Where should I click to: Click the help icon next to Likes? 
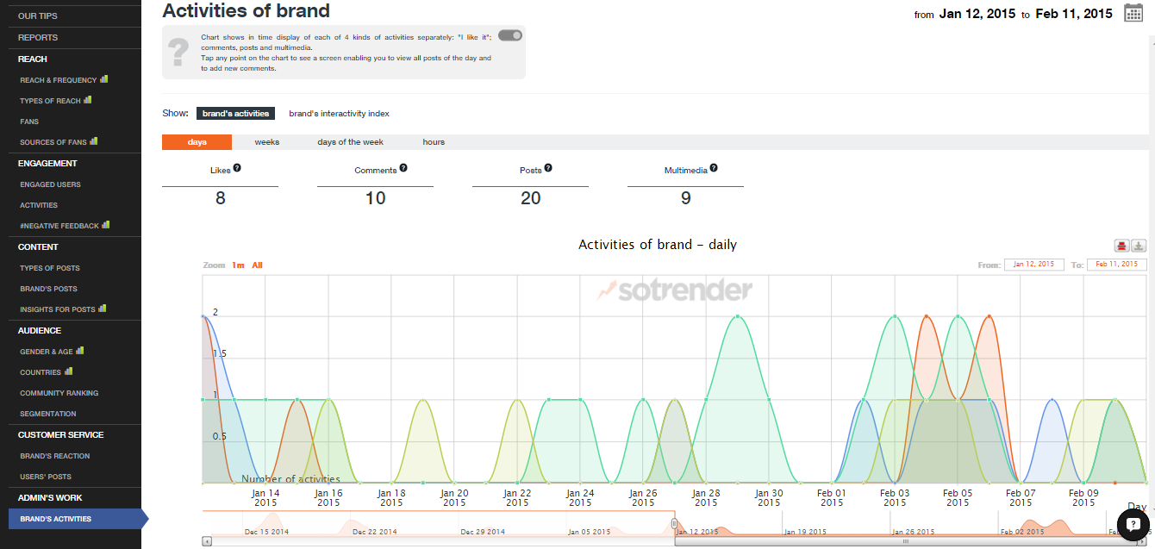[237, 169]
